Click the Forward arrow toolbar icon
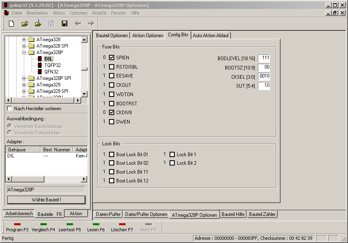Image resolution: width=348 pixels, height=243 pixels. (x=91, y=23)
